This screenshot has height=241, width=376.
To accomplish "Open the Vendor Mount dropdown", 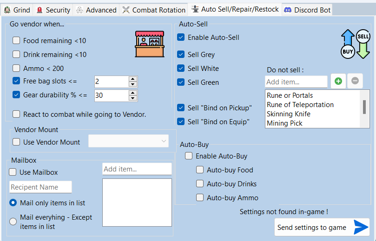I will point(129,141).
